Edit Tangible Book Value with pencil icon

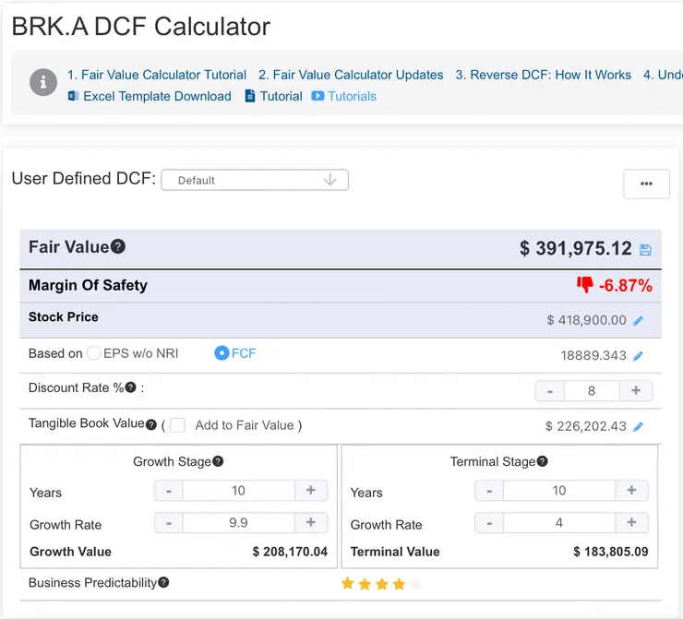coord(638,426)
